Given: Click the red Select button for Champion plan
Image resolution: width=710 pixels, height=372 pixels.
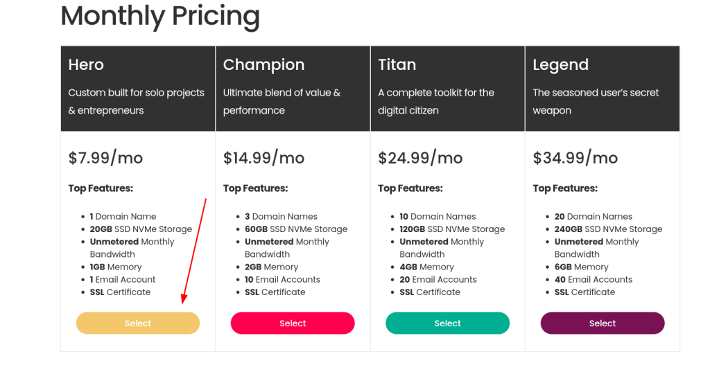Looking at the screenshot, I should click(x=293, y=323).
